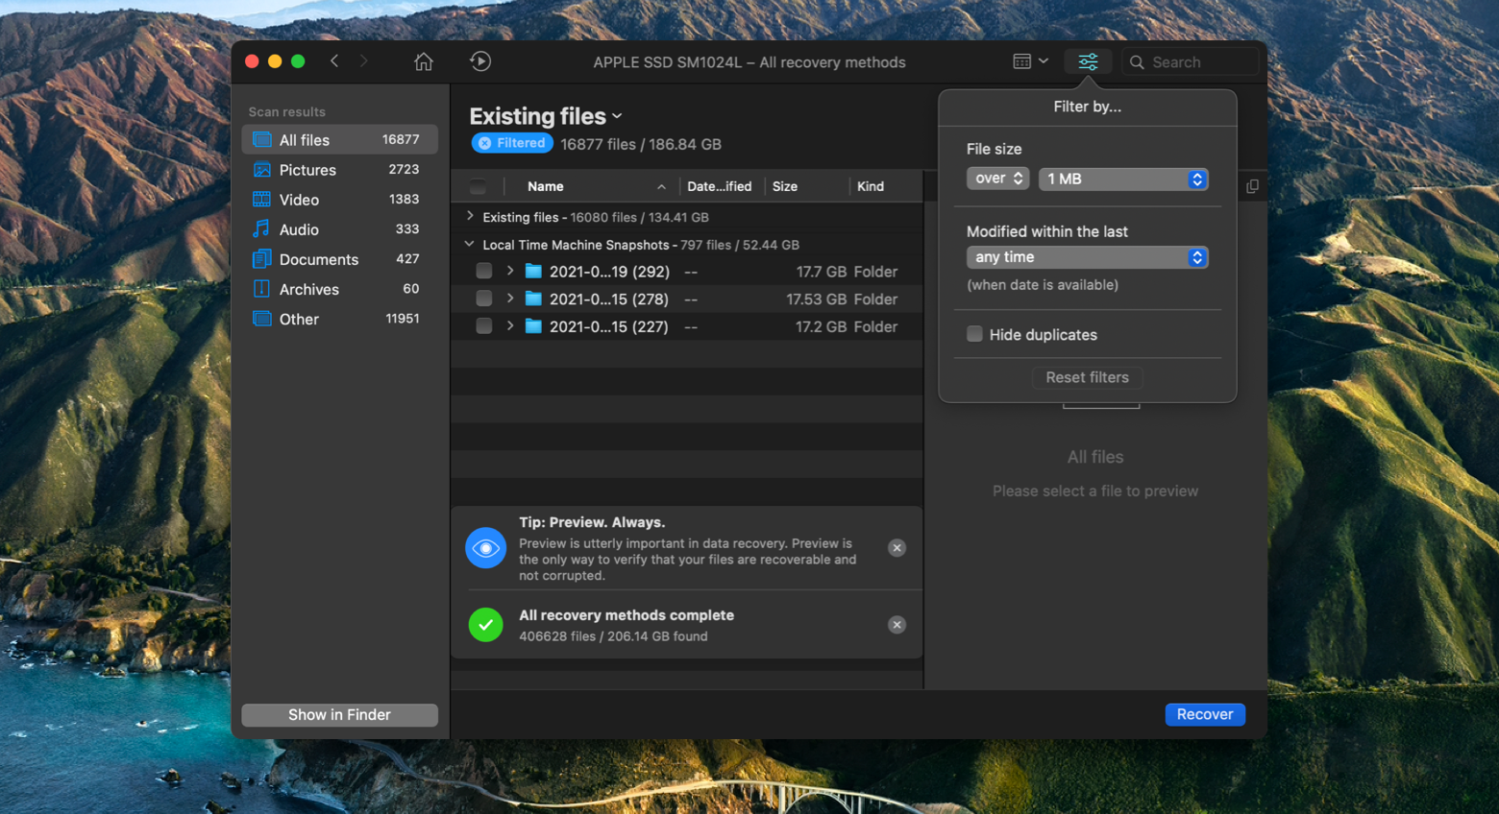
Task: Go to the Home screen icon
Action: pos(423,61)
